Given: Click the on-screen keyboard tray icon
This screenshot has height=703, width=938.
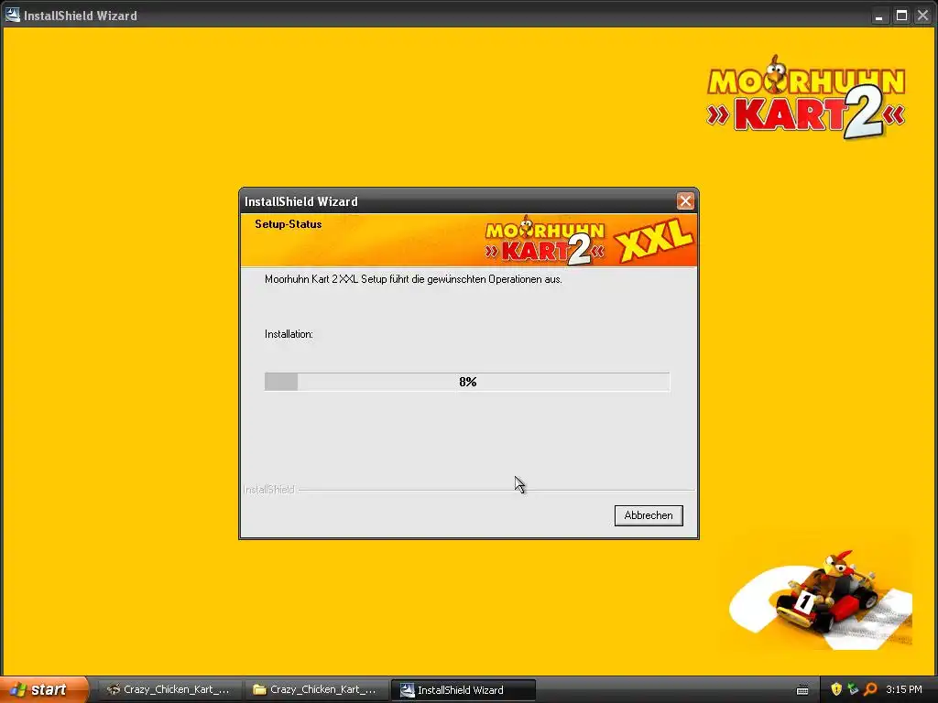Looking at the screenshot, I should [x=802, y=690].
